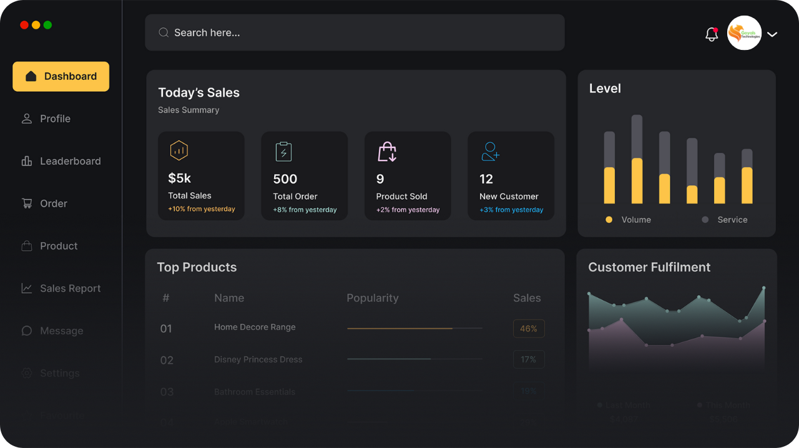Open the Settings gear icon
799x448 pixels.
point(26,373)
